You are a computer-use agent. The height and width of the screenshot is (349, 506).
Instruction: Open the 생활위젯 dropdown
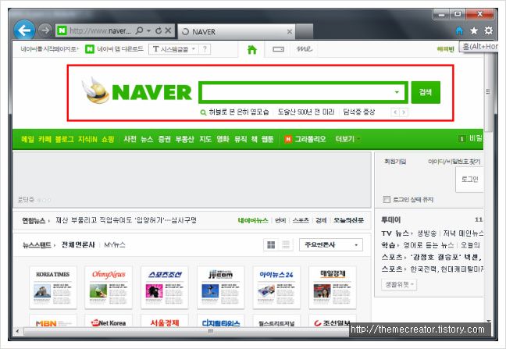(x=399, y=284)
